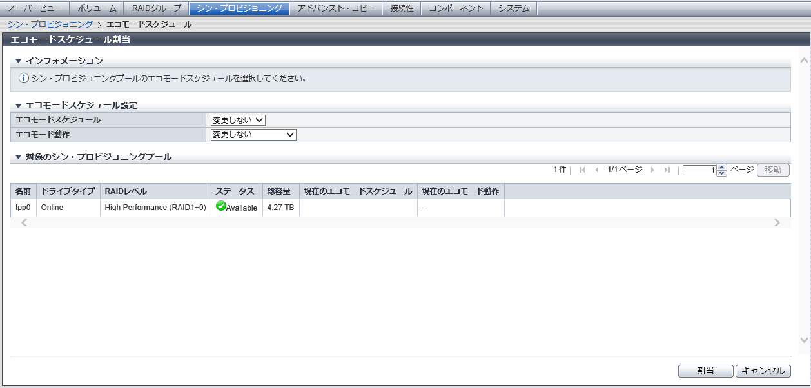Open the アドバンスト・コピー tab
The width and height of the screenshot is (811, 388).
pyautogui.click(x=335, y=8)
